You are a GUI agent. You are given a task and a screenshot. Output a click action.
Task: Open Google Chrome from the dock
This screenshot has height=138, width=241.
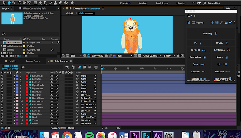point(67,135)
